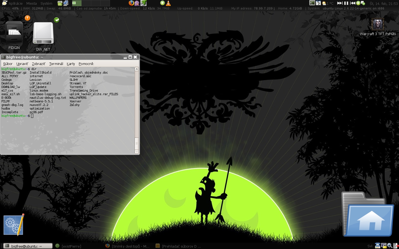Screen dimensions: 399x249
Task: Click the terminal window menu icon in titlebar
Action: pos(3,57)
